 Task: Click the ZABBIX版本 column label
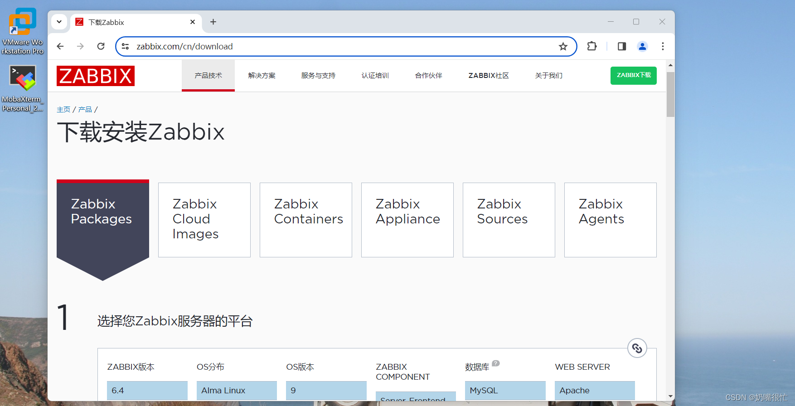pos(131,367)
